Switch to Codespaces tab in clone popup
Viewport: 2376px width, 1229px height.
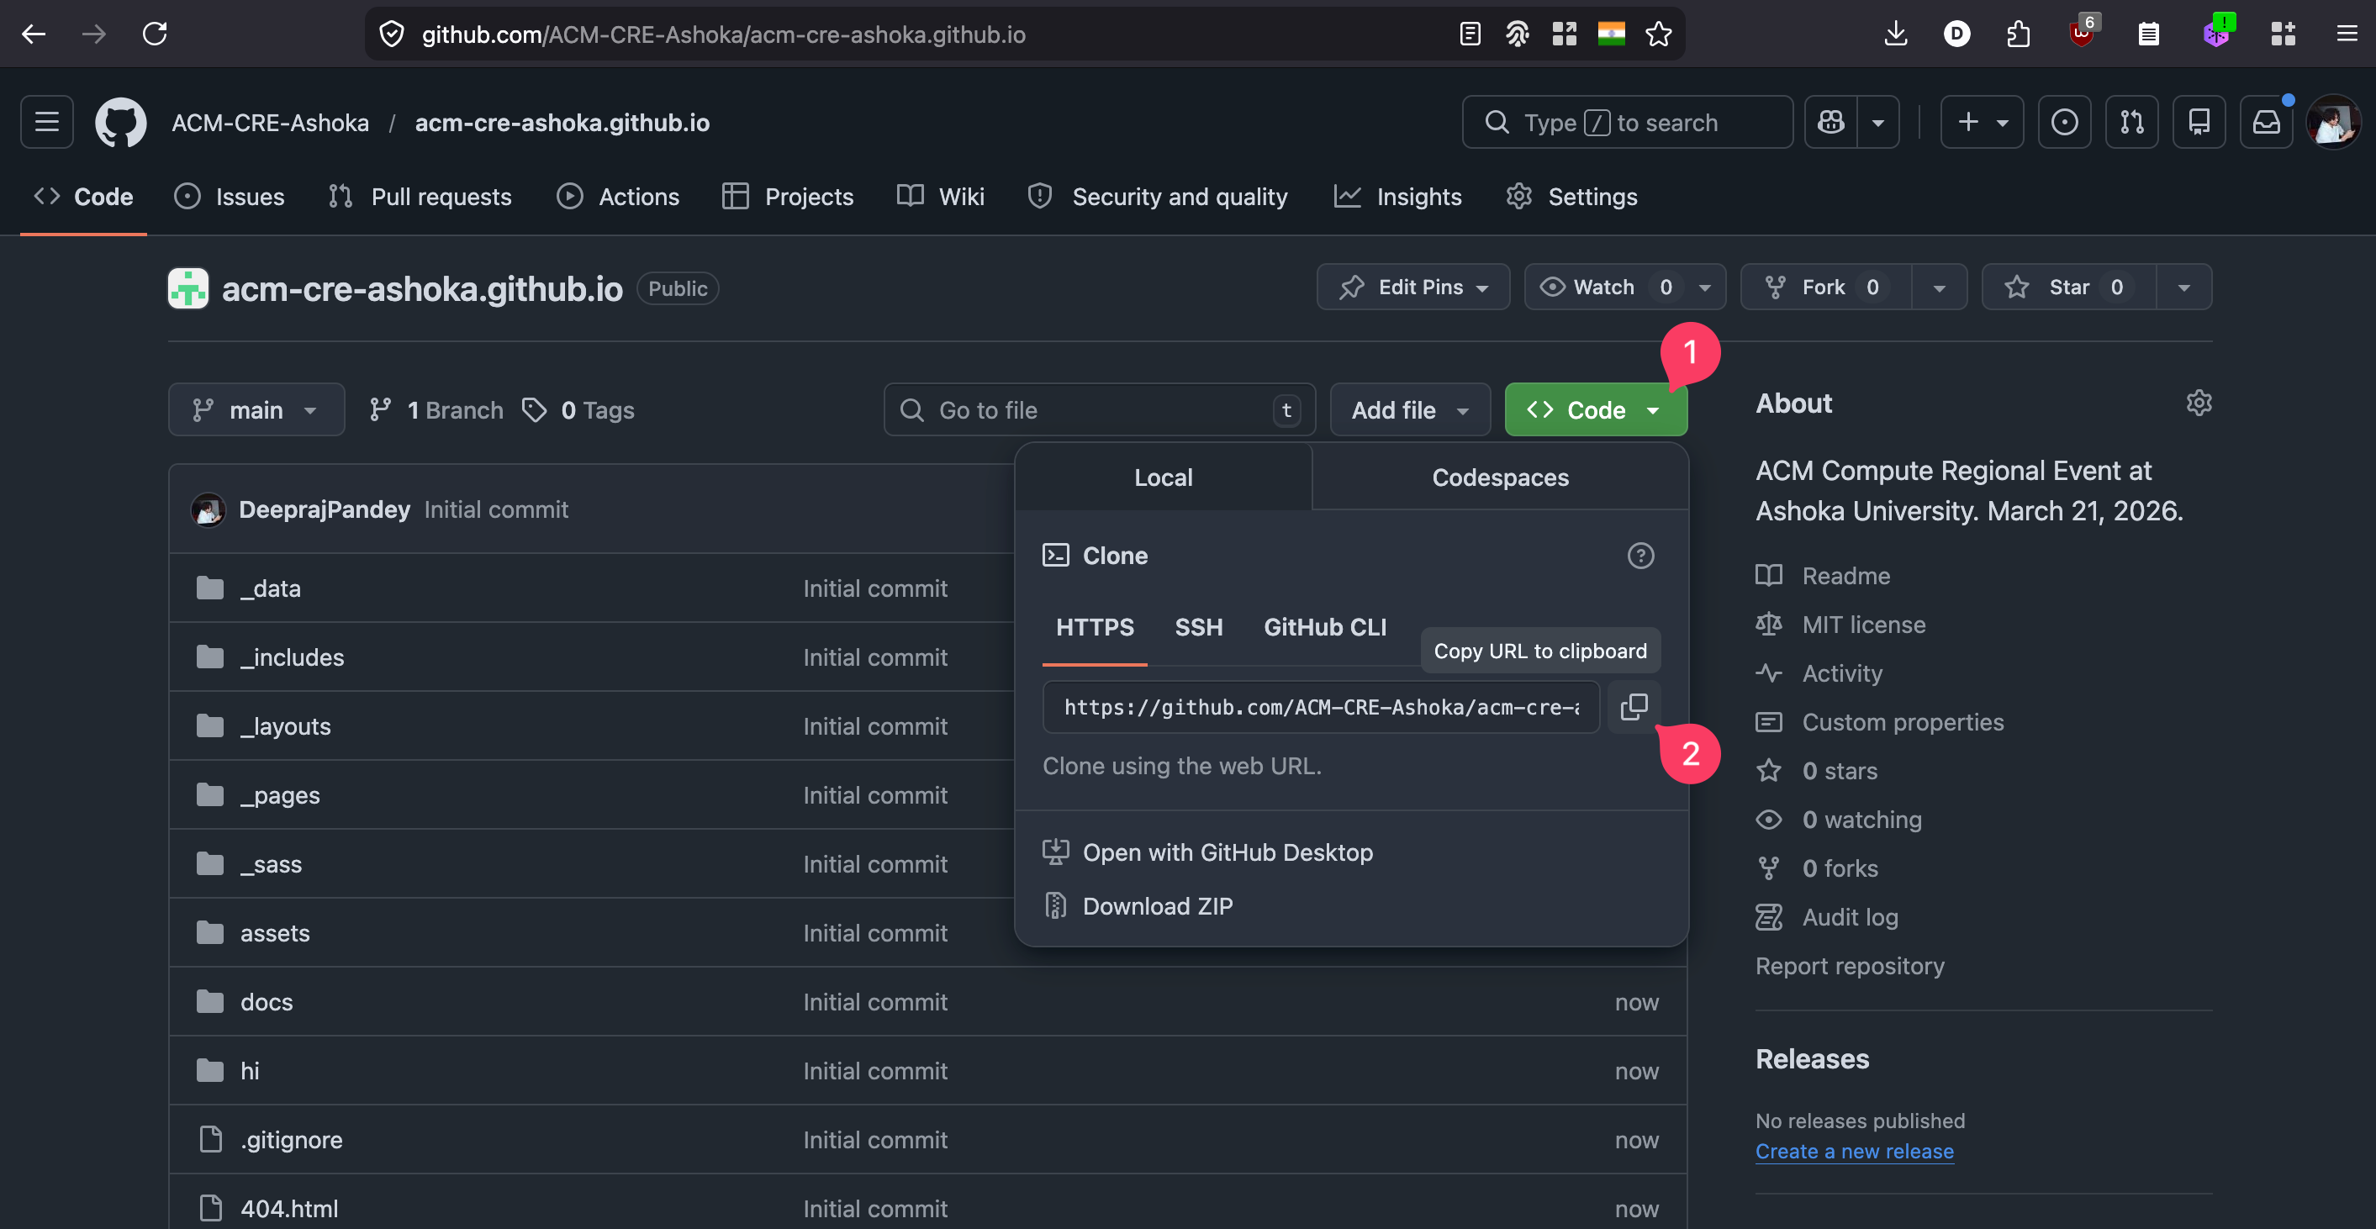click(1500, 477)
